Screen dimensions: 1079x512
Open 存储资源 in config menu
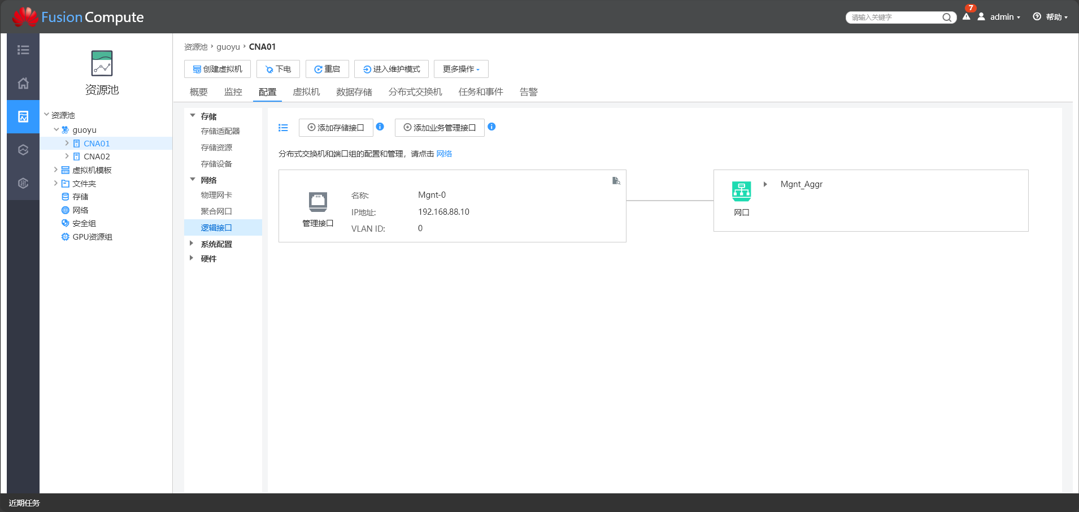click(216, 147)
